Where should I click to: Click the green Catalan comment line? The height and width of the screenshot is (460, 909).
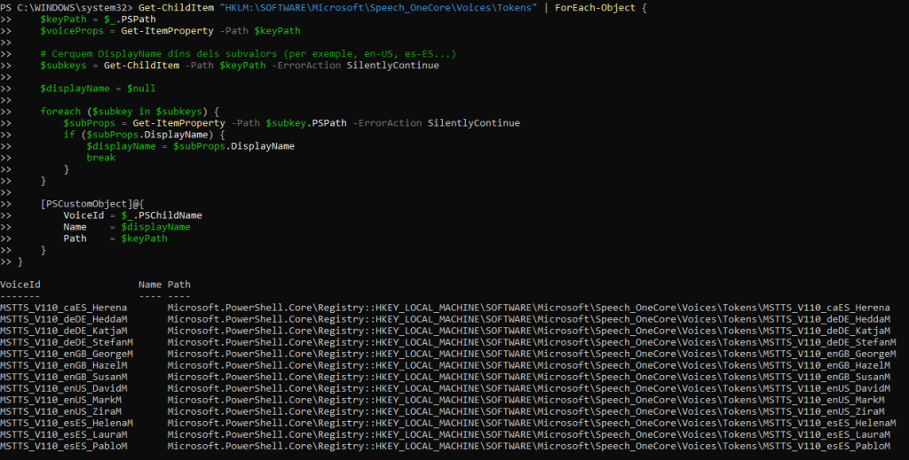pyautogui.click(x=249, y=54)
